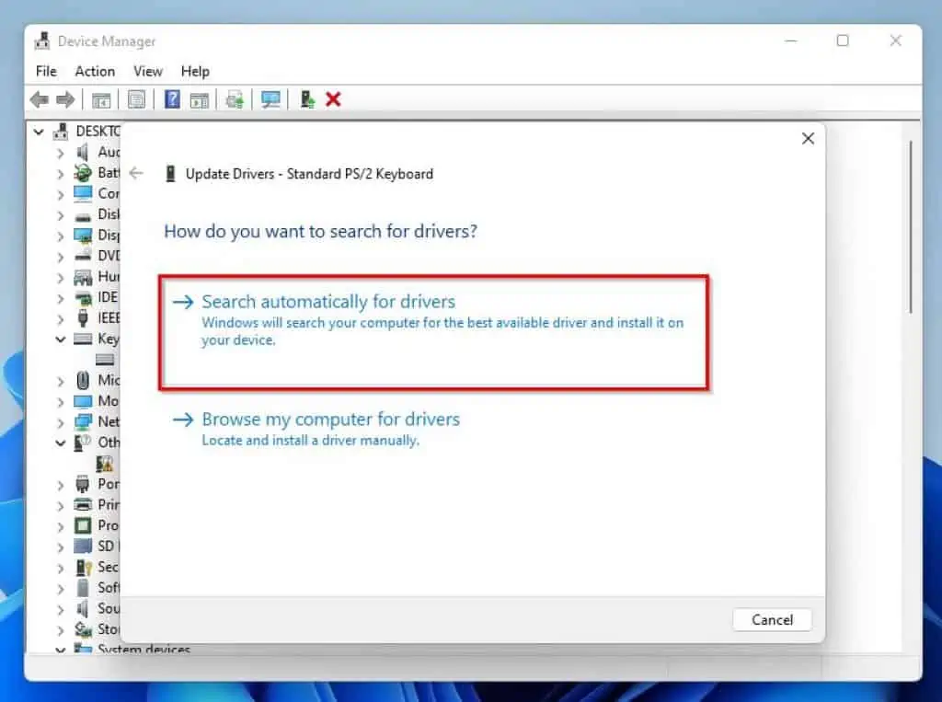Expand the 'Disl' disk drives node chevron

click(x=60, y=215)
